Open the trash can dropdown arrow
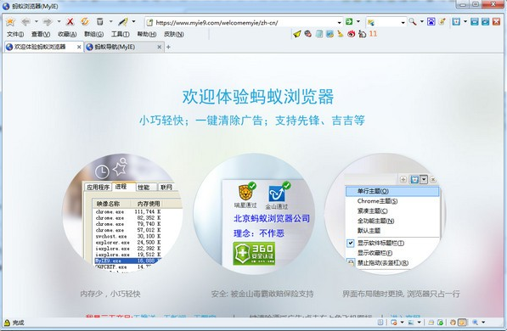Image resolution: width=507 pixels, height=331 pixels. pos(110,22)
